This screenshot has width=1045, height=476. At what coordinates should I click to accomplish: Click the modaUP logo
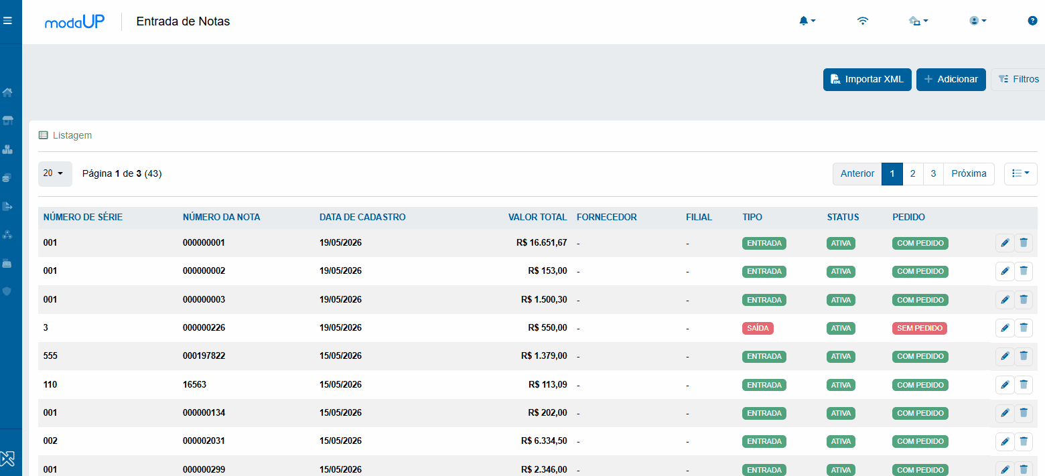click(x=75, y=21)
